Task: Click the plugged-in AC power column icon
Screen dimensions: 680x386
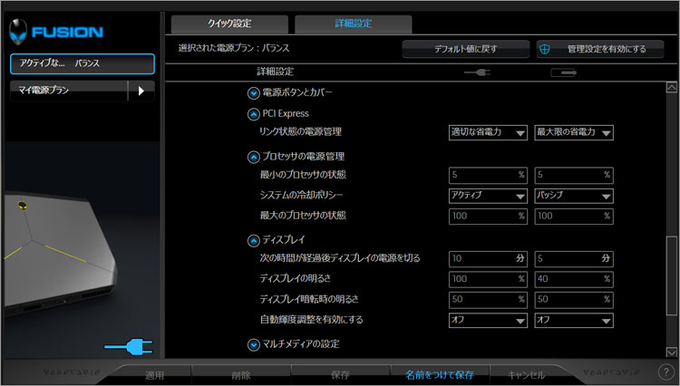Action: tap(477, 72)
